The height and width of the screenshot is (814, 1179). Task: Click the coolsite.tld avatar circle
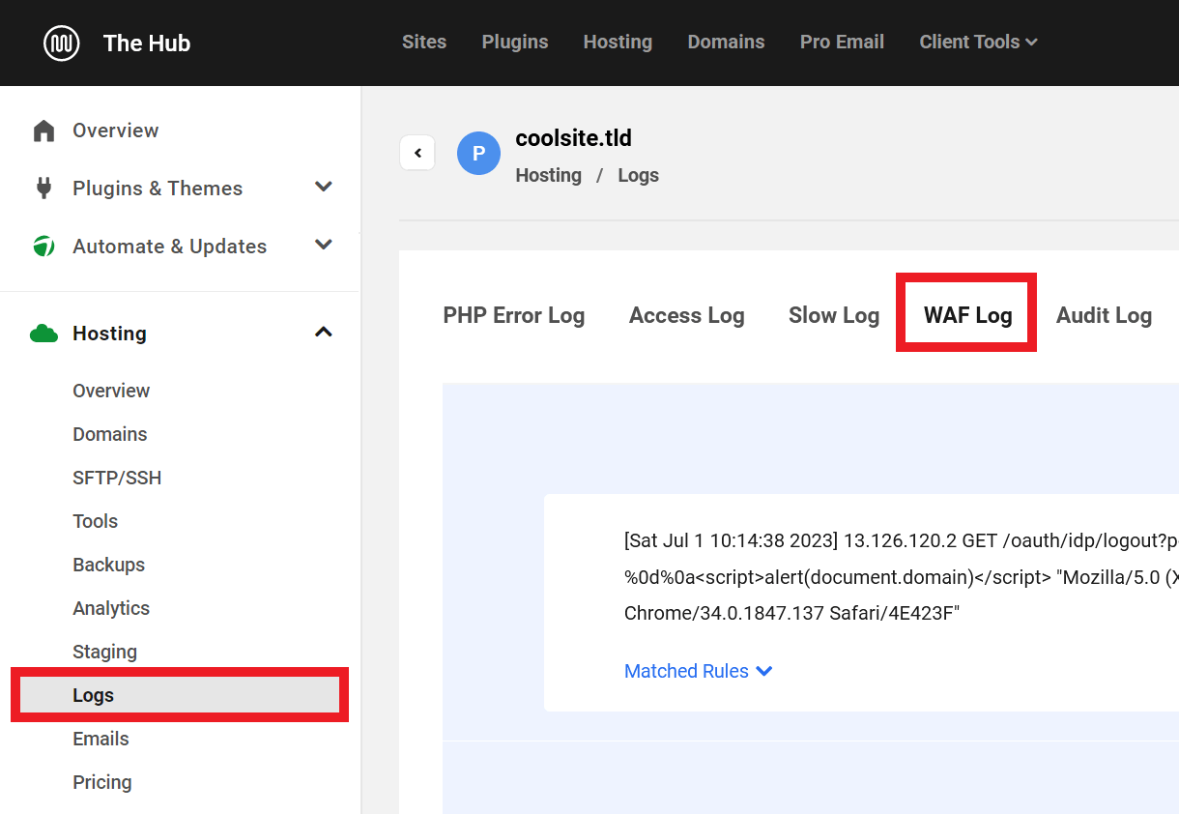pos(478,153)
